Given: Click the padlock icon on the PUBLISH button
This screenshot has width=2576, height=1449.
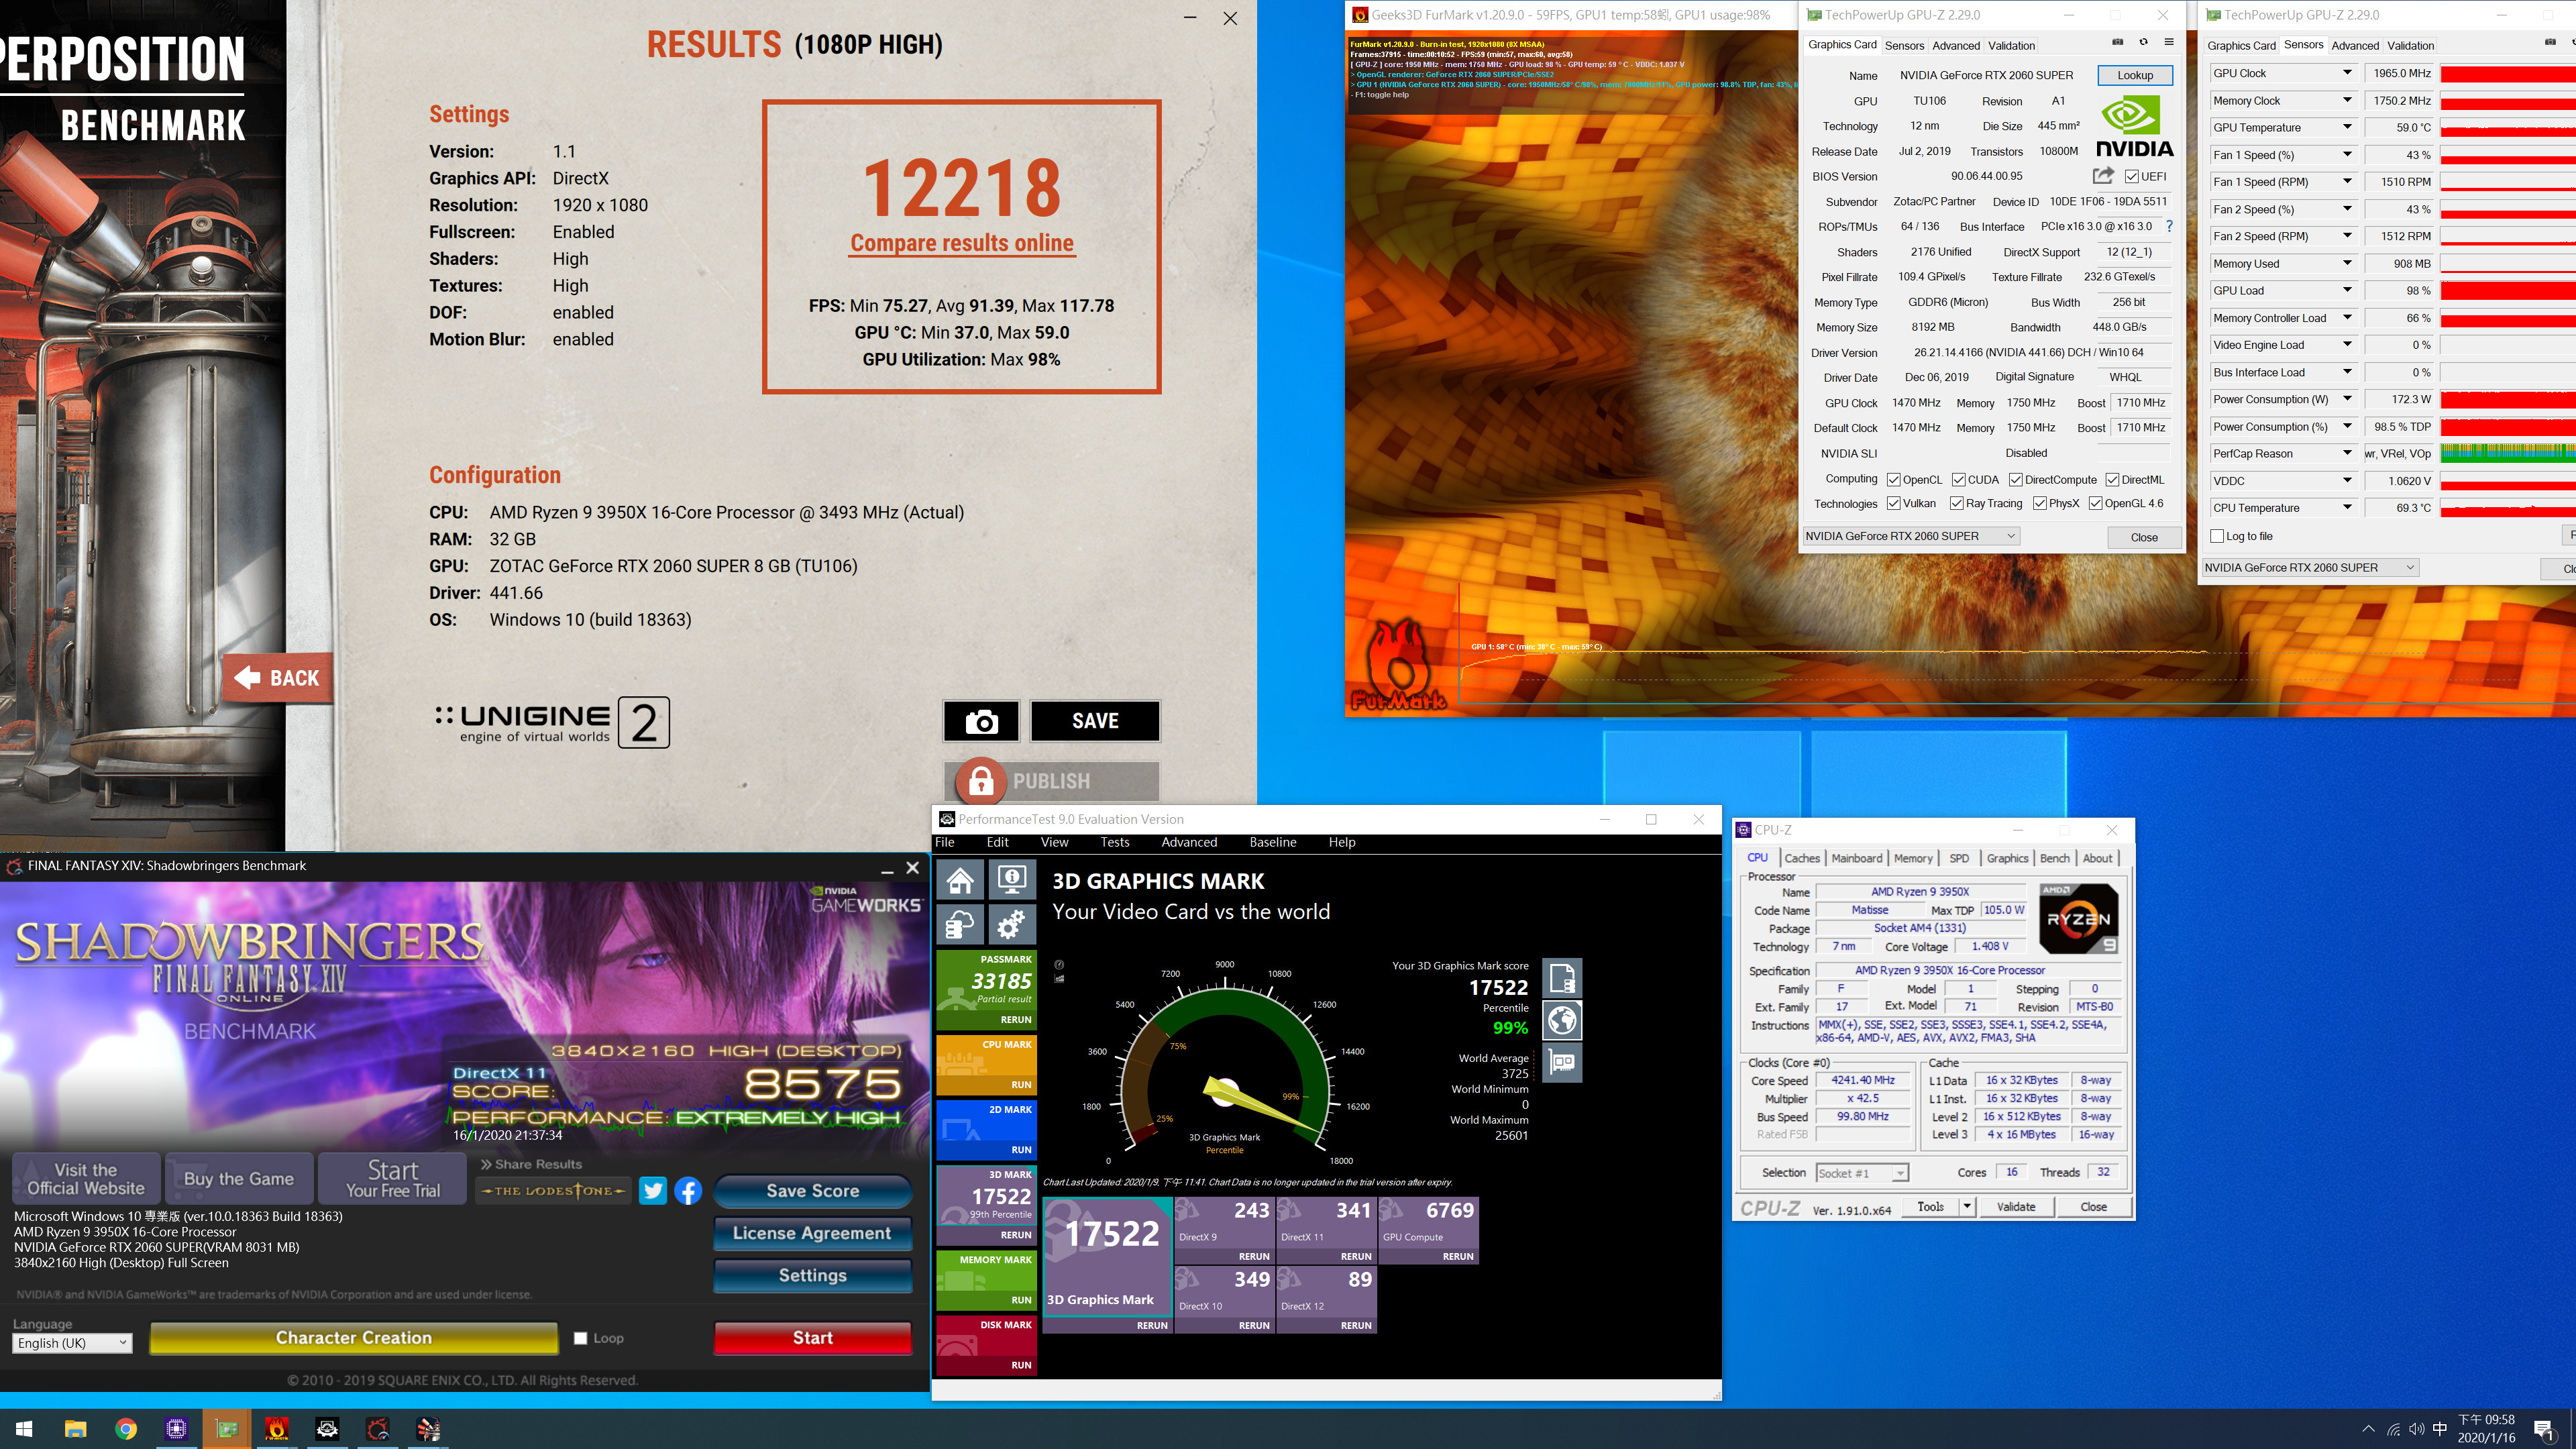Looking at the screenshot, I should pyautogui.click(x=980, y=781).
